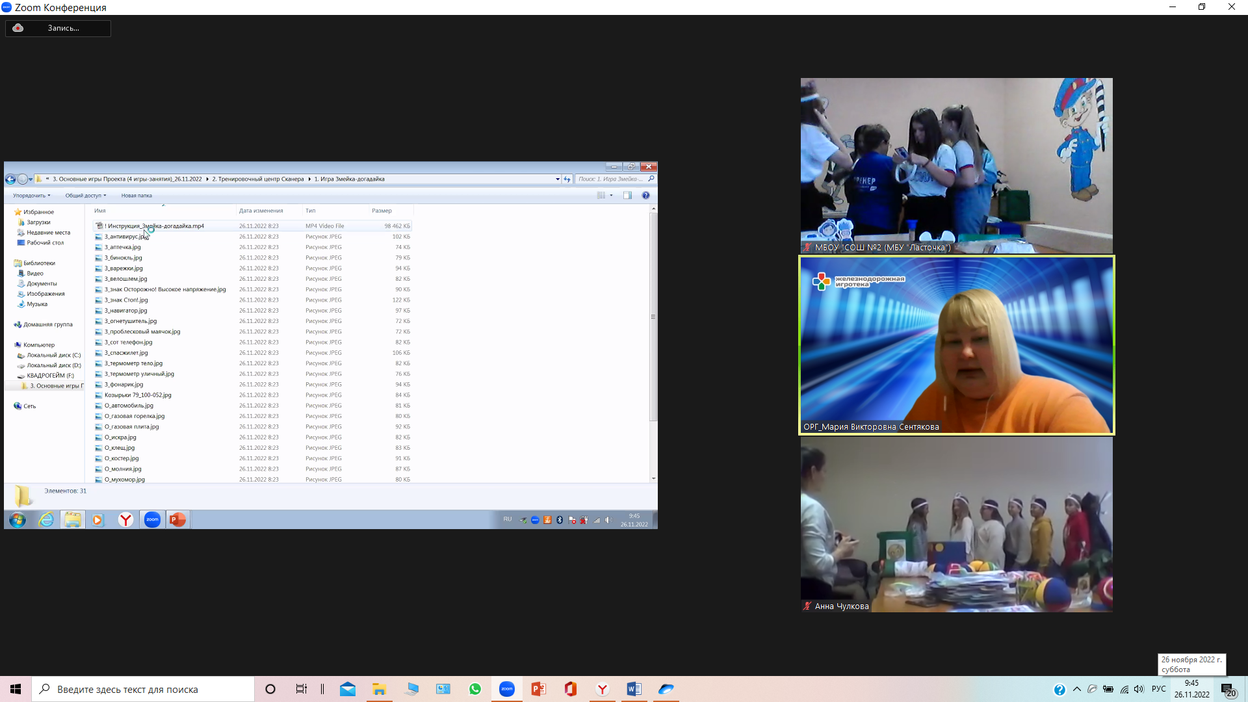This screenshot has height=702, width=1248.
Task: Open the Windows Start menu
Action: 16,689
